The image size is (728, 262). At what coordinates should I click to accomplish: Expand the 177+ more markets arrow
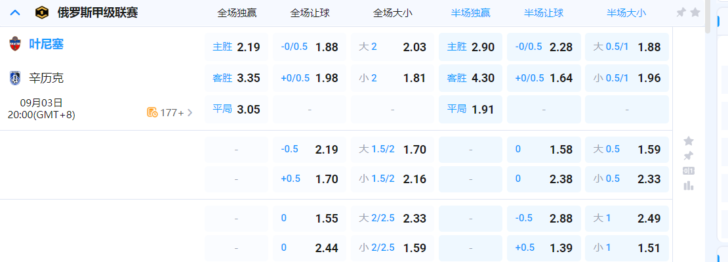point(190,112)
